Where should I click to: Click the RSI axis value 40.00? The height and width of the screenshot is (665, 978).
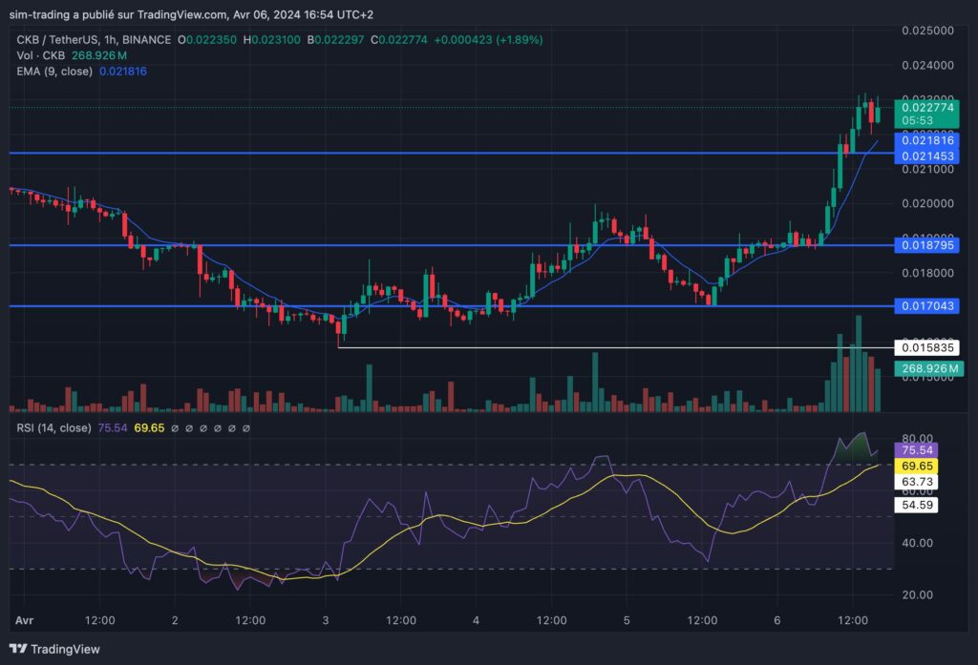click(918, 543)
